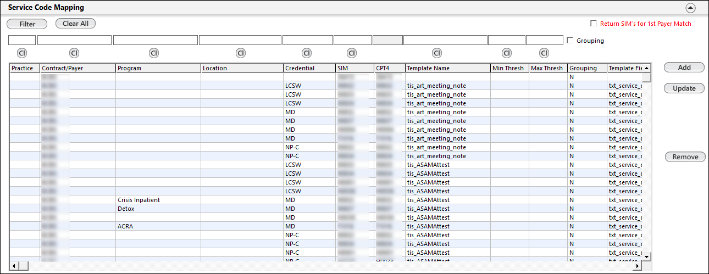This screenshot has height=274, width=709.
Task: Select the Crisis Inpatient program row
Action: [x=139, y=200]
